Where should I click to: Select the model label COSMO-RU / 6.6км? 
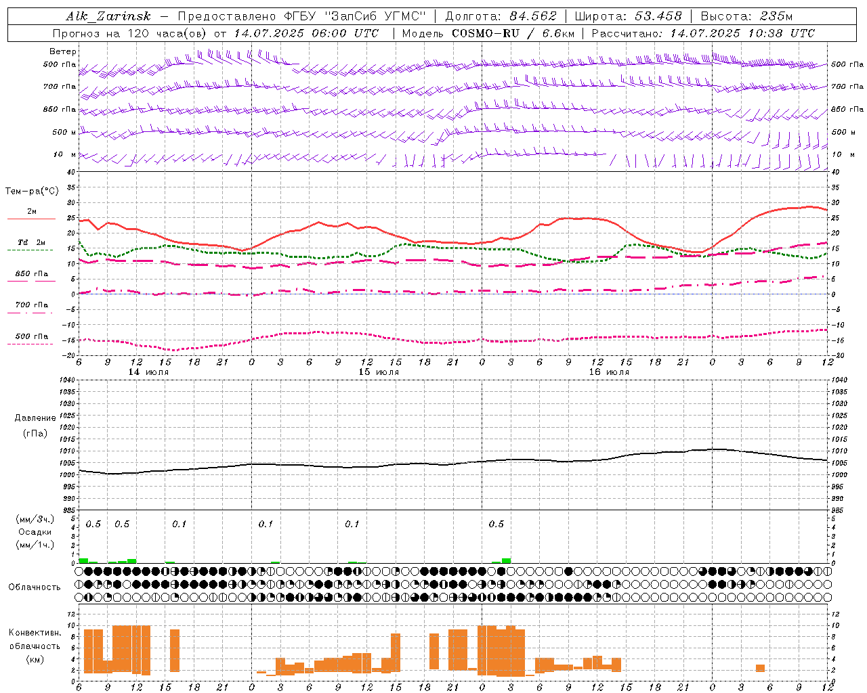pyautogui.click(x=513, y=33)
